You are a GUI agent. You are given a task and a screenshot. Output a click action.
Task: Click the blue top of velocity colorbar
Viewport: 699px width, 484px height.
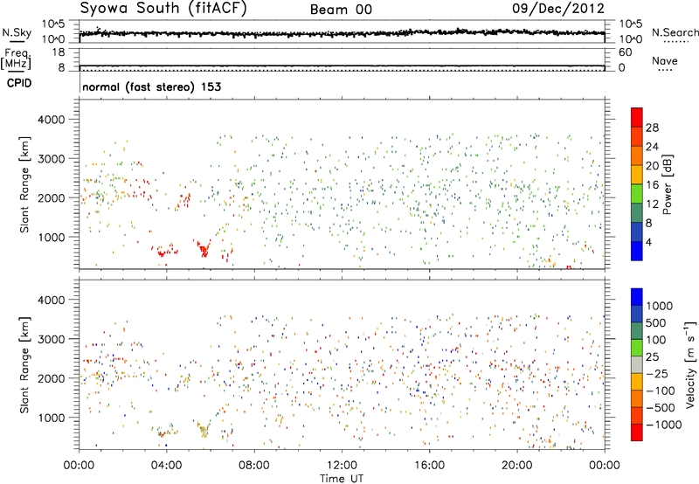pyautogui.click(x=637, y=297)
